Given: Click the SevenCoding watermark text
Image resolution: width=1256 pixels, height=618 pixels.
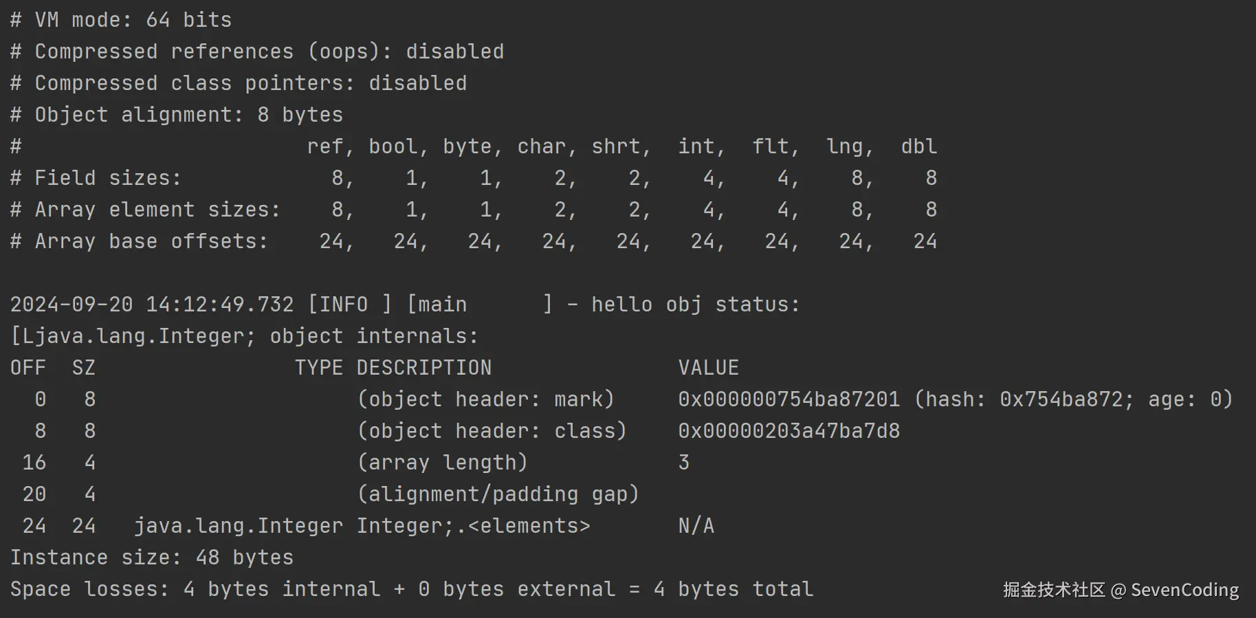Looking at the screenshot, I should pos(1184,590).
